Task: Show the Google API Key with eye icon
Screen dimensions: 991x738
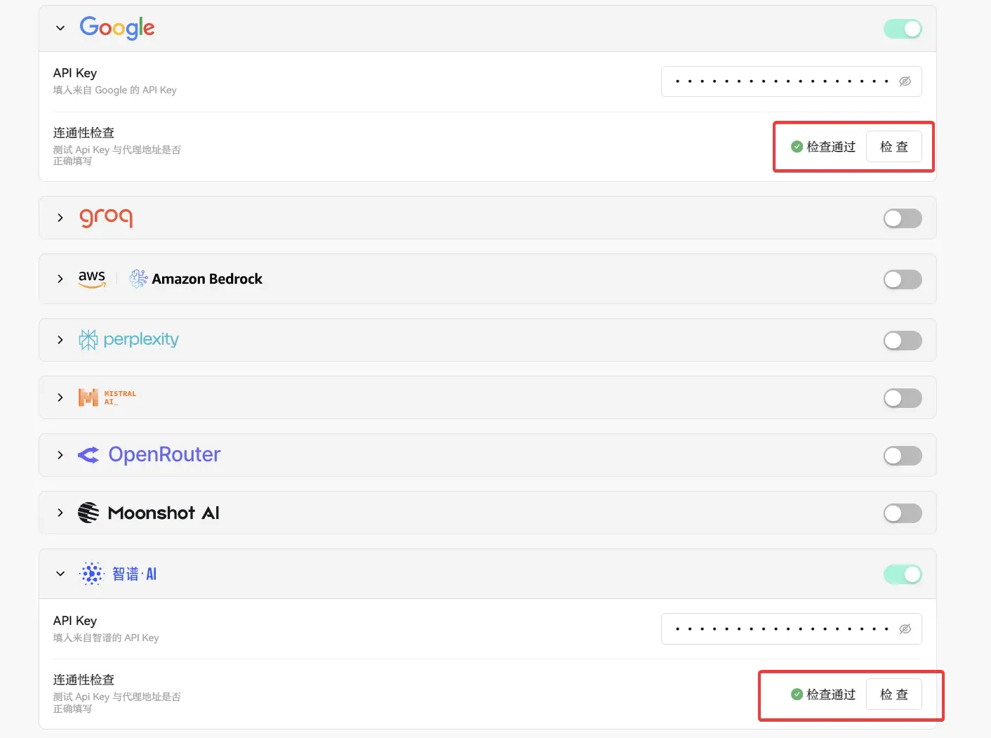Action: [905, 81]
